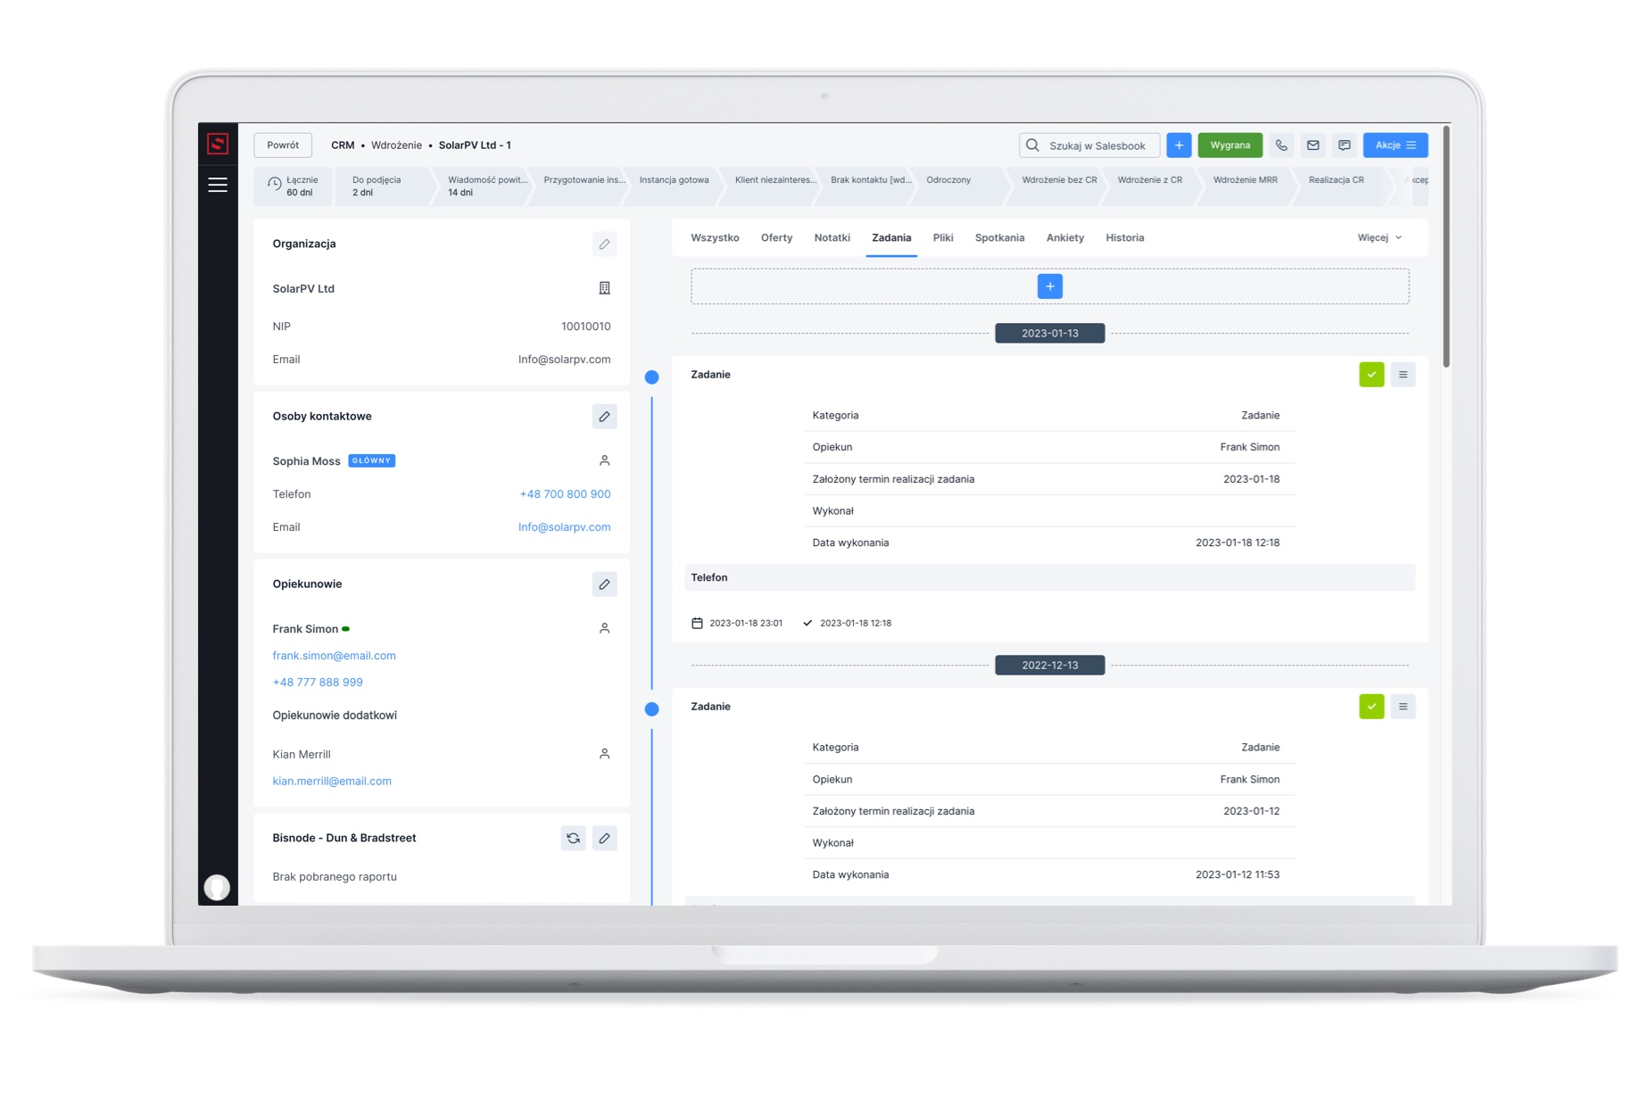
Task: Select the Przygotowanie ins... pipeline stage
Action: [580, 186]
